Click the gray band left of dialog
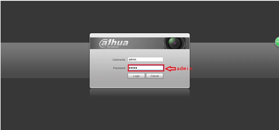This screenshot has height=130, width=279. [x=45, y=60]
